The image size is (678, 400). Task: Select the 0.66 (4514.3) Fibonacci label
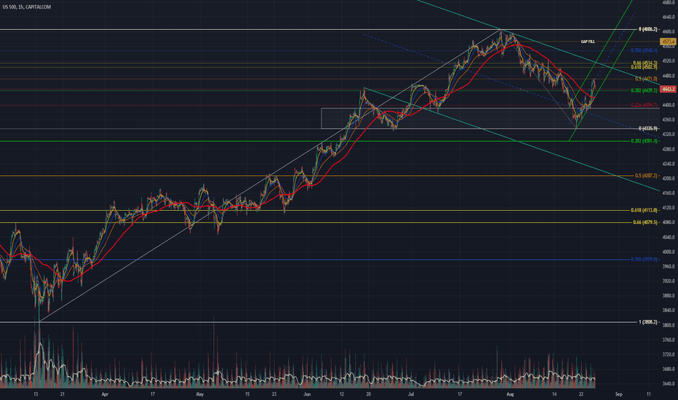pyautogui.click(x=645, y=63)
